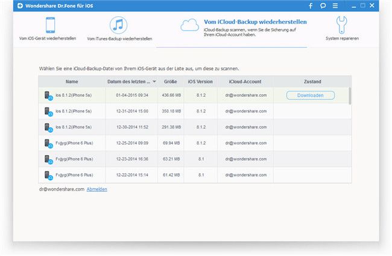Open the Facebook icon in title bar
This screenshot has width=392, height=256.
(311, 6)
